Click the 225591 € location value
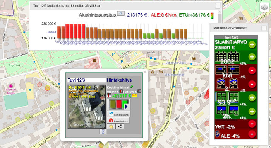The image size is (271, 148). pos(225,48)
